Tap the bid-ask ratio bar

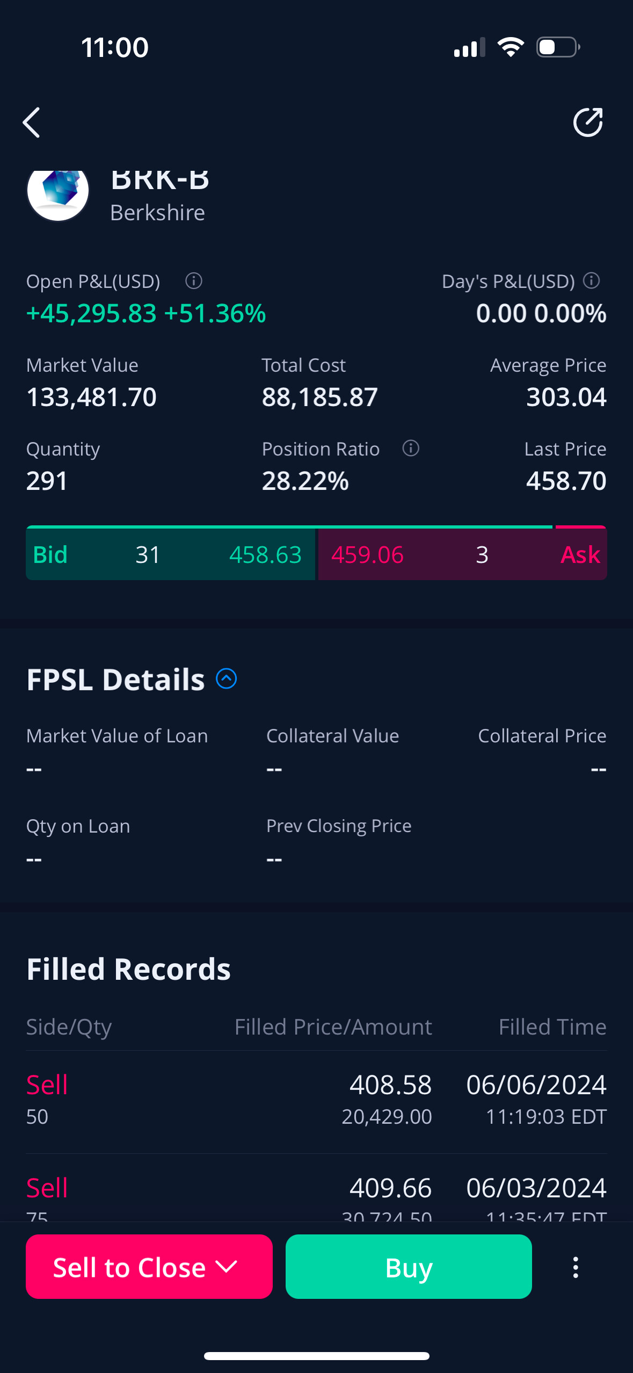tap(316, 527)
